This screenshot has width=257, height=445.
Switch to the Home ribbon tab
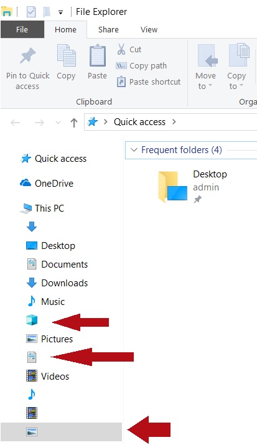pos(65,29)
